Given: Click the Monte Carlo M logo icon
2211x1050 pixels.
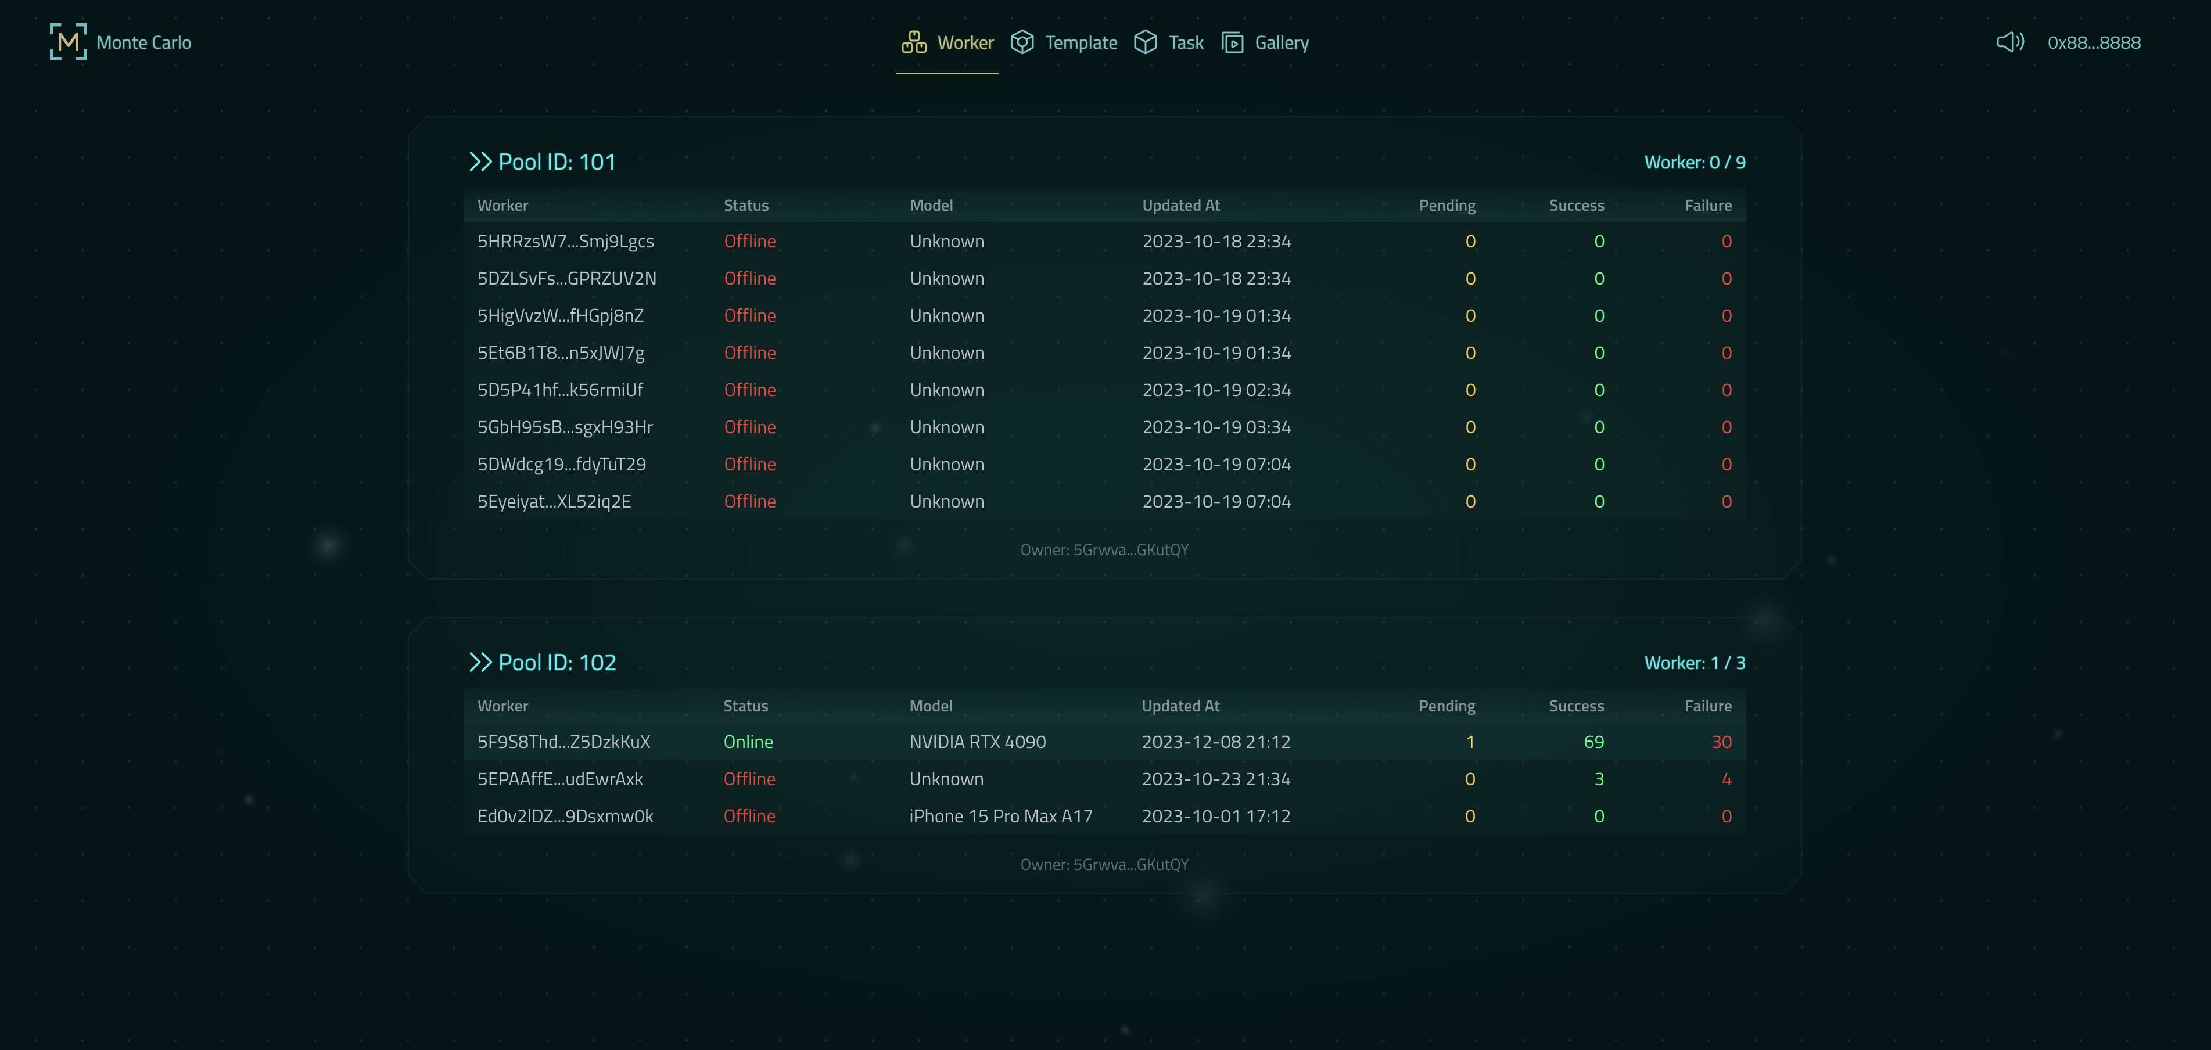Looking at the screenshot, I should click(x=68, y=42).
